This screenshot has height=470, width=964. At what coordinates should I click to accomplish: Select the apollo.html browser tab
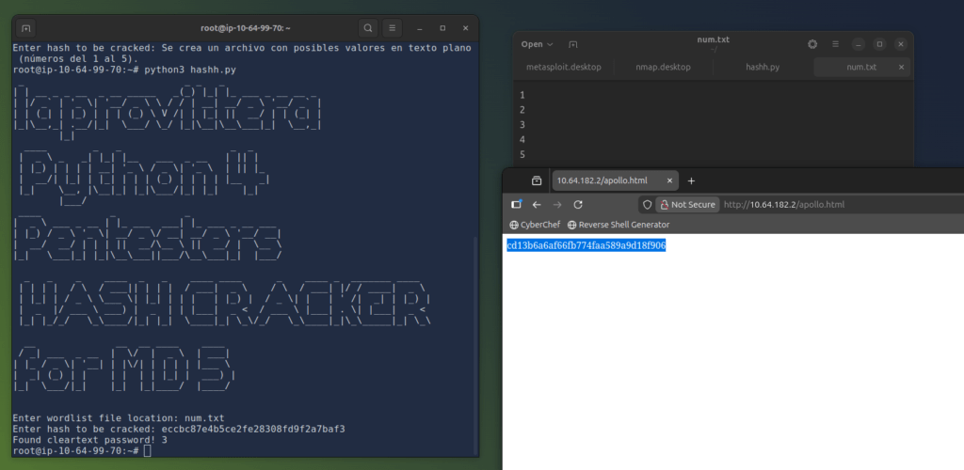(x=616, y=181)
